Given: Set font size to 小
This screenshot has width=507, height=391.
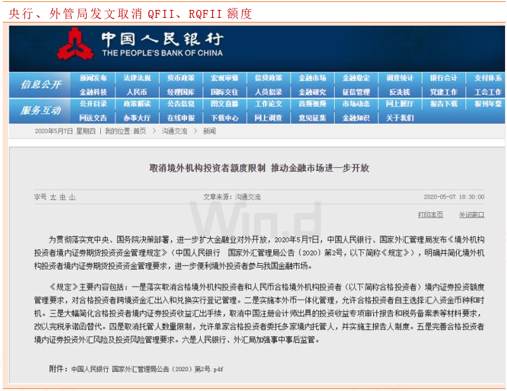Looking at the screenshot, I should 72,197.
